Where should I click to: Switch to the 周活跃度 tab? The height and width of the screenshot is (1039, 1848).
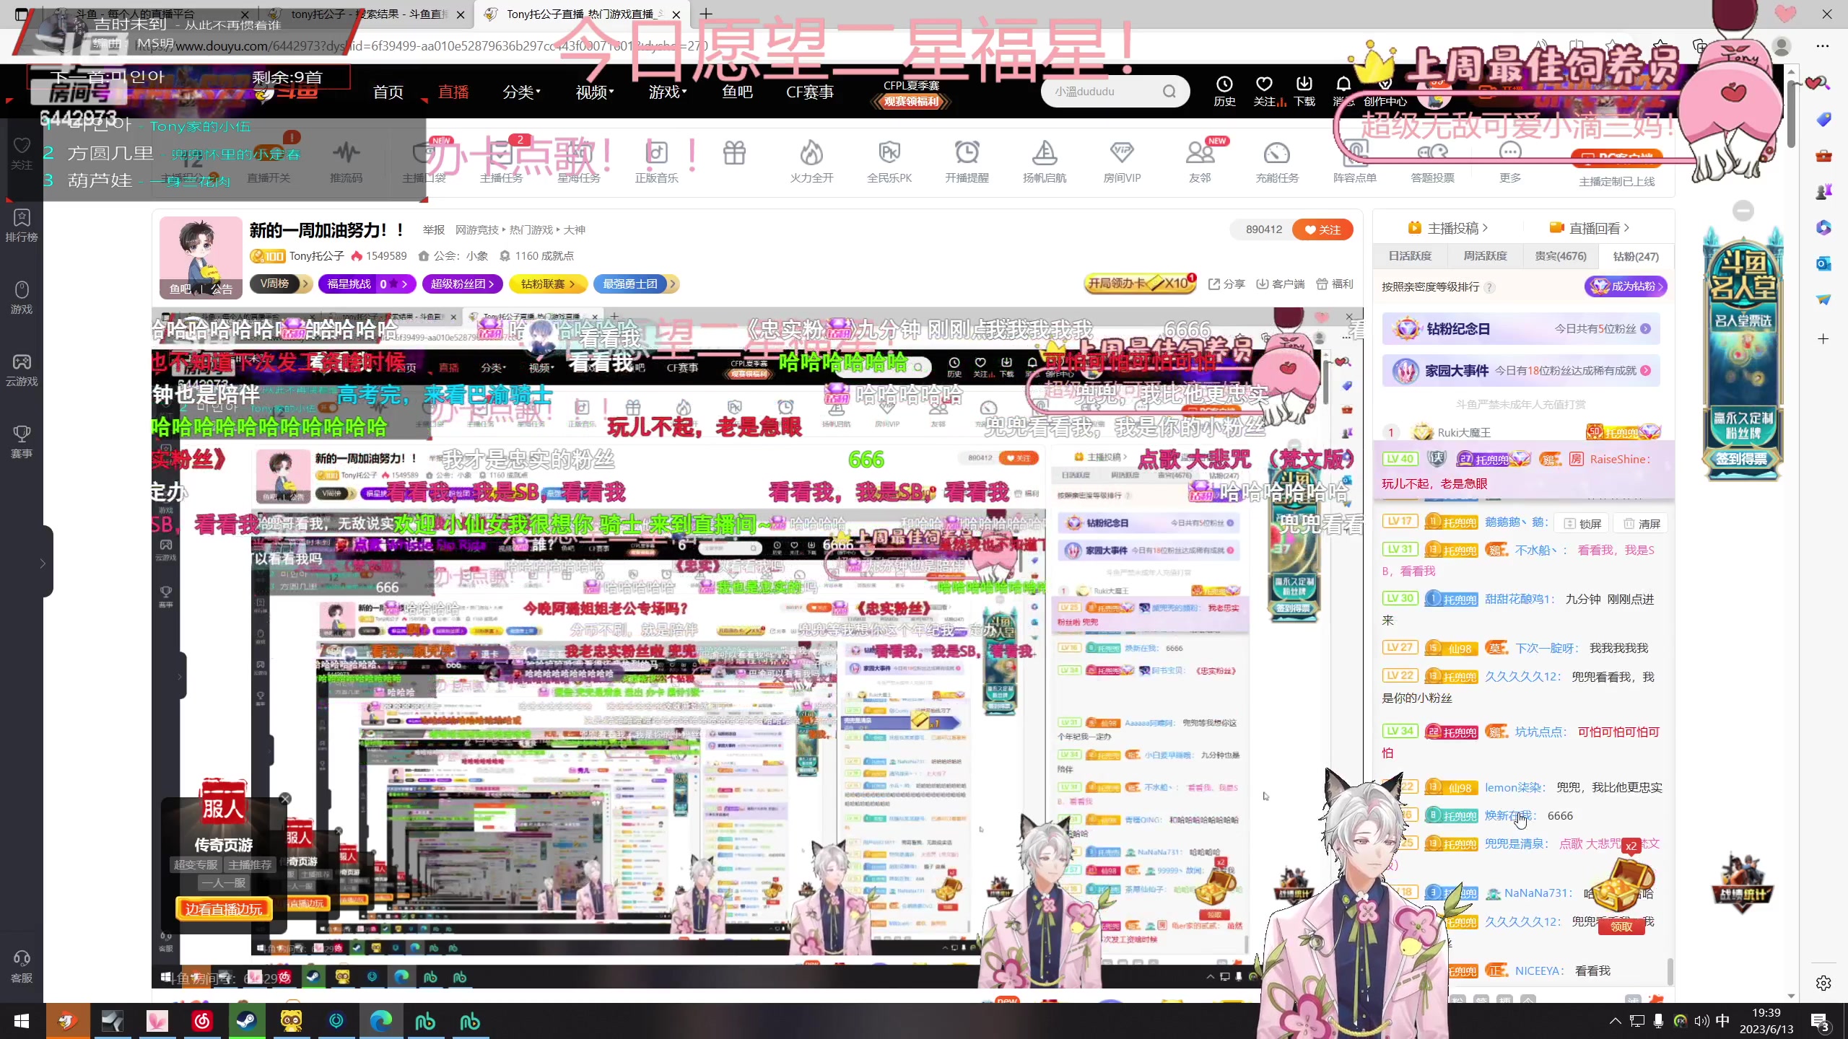click(1485, 256)
